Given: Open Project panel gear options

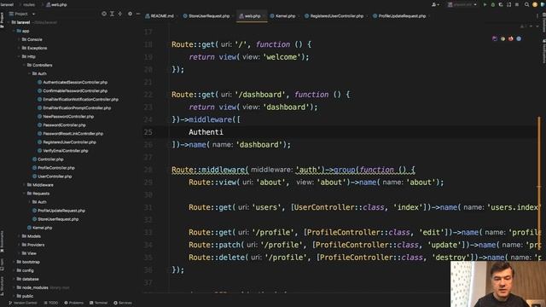Looking at the screenshot, I should pyautogui.click(x=130, y=14).
